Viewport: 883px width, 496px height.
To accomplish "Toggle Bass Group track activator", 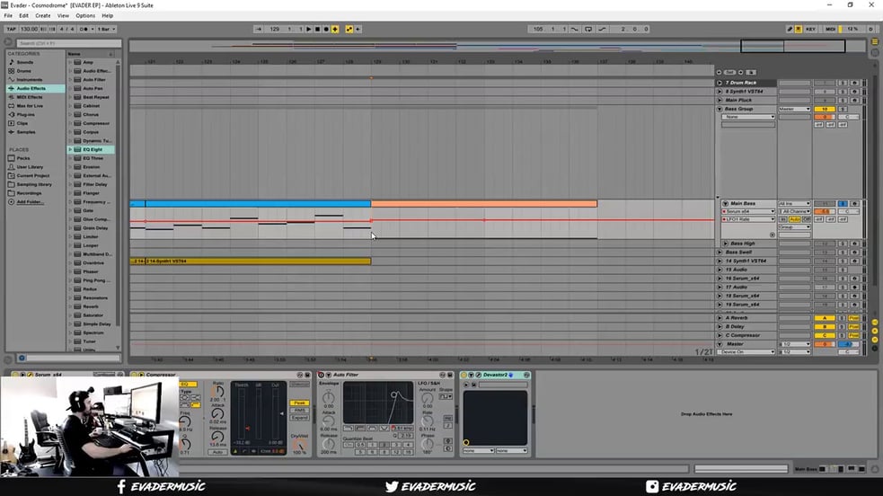I will point(825,109).
